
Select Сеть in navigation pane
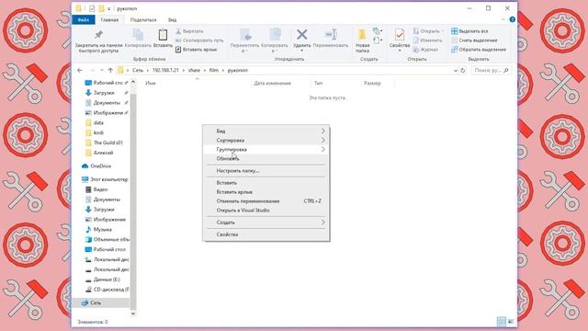click(96, 302)
